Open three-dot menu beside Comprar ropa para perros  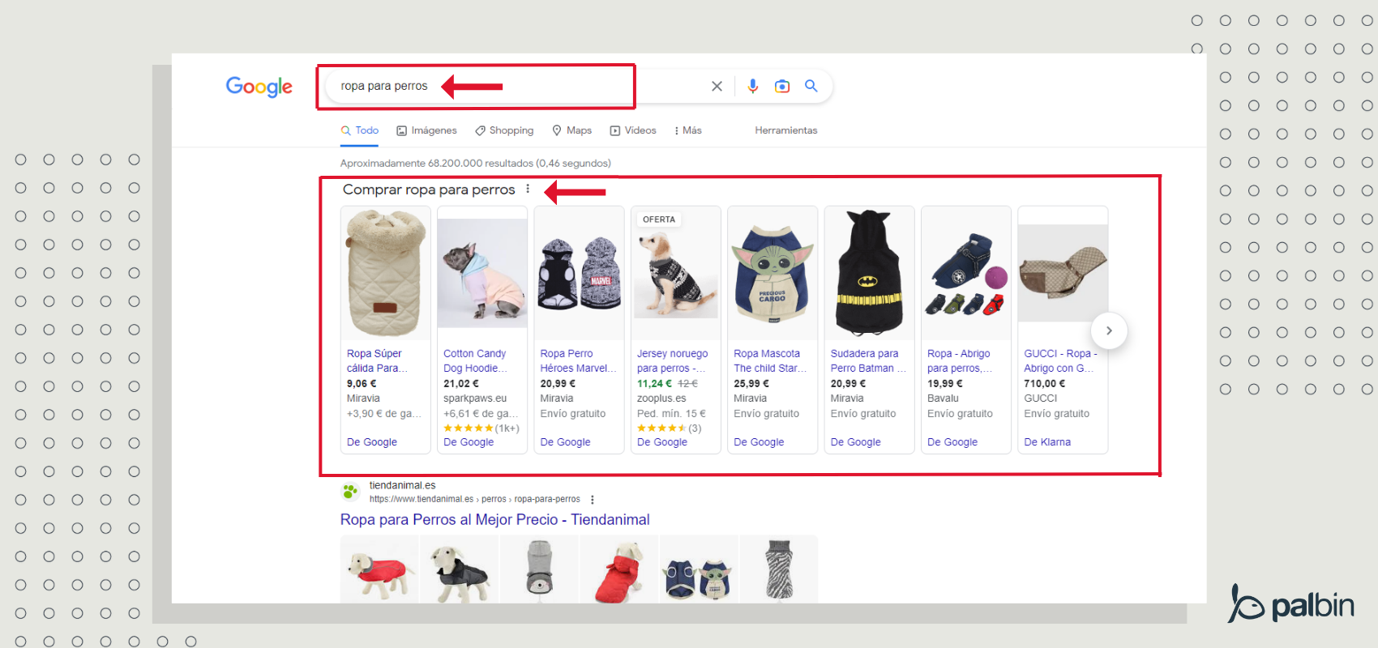(528, 189)
